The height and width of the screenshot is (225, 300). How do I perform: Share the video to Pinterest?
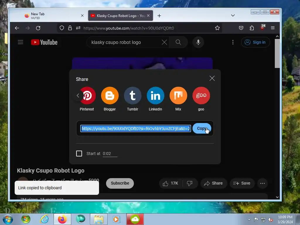pyautogui.click(x=87, y=96)
